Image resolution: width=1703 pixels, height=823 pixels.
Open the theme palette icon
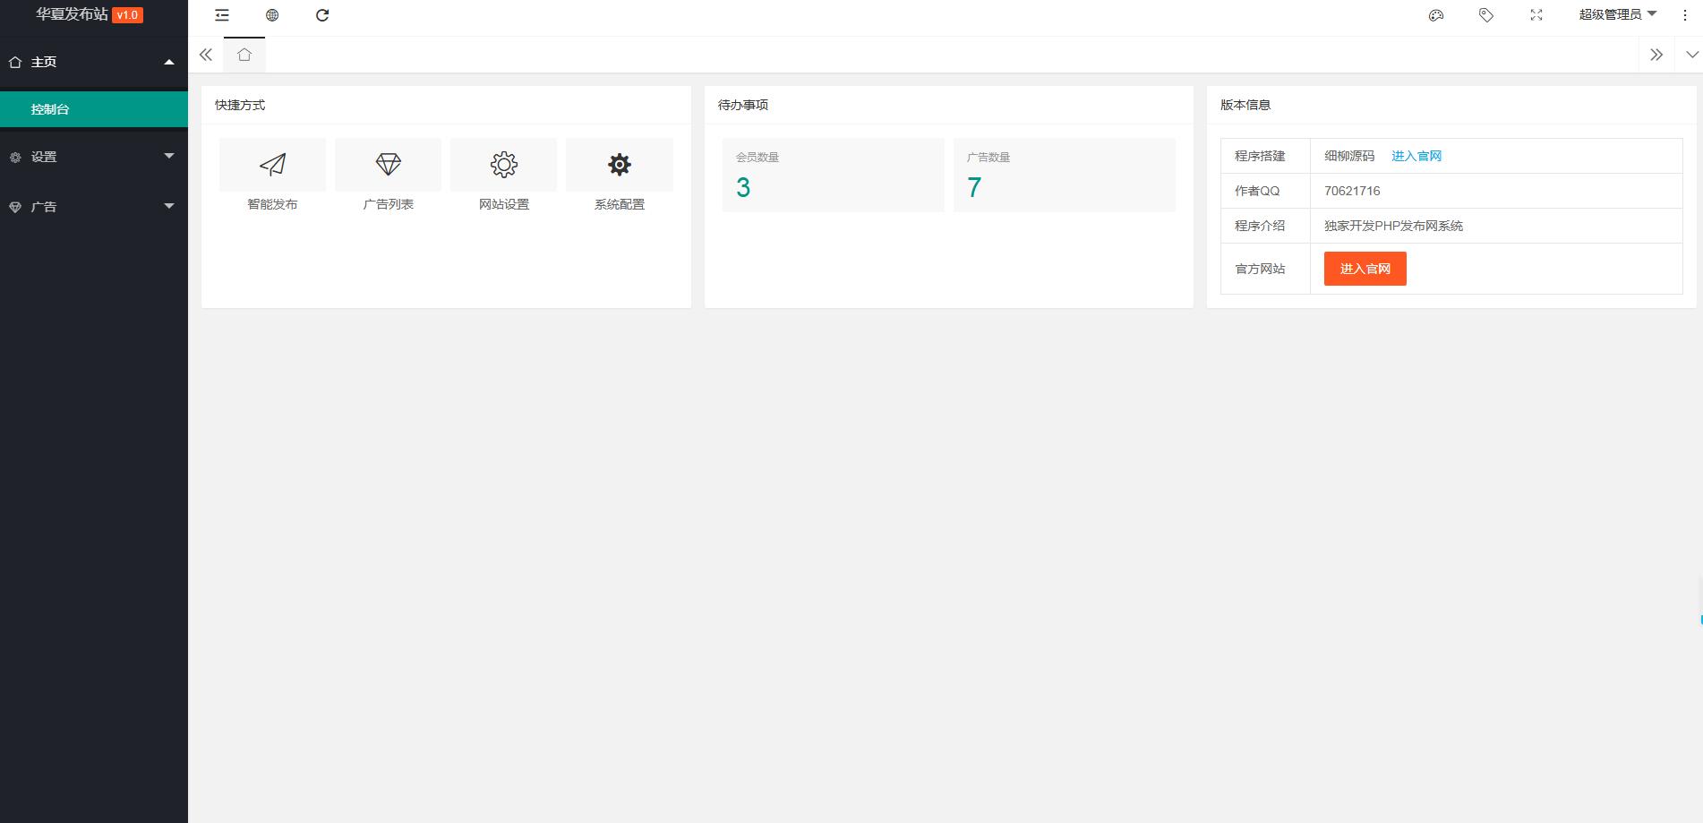click(1436, 15)
